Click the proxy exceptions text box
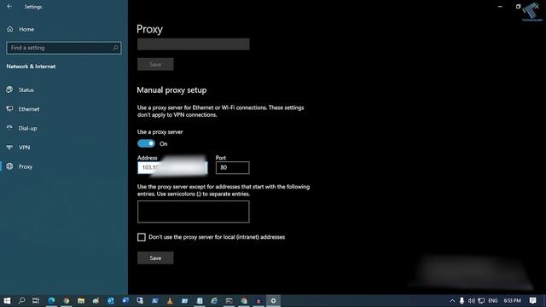The width and height of the screenshot is (546, 307). [194, 211]
